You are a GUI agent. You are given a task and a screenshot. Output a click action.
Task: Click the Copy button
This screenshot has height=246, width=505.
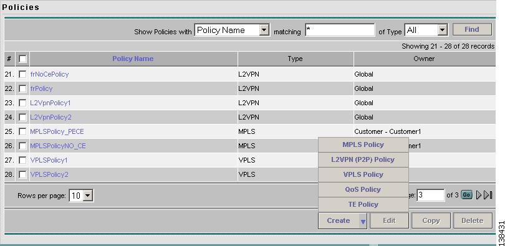coord(431,220)
